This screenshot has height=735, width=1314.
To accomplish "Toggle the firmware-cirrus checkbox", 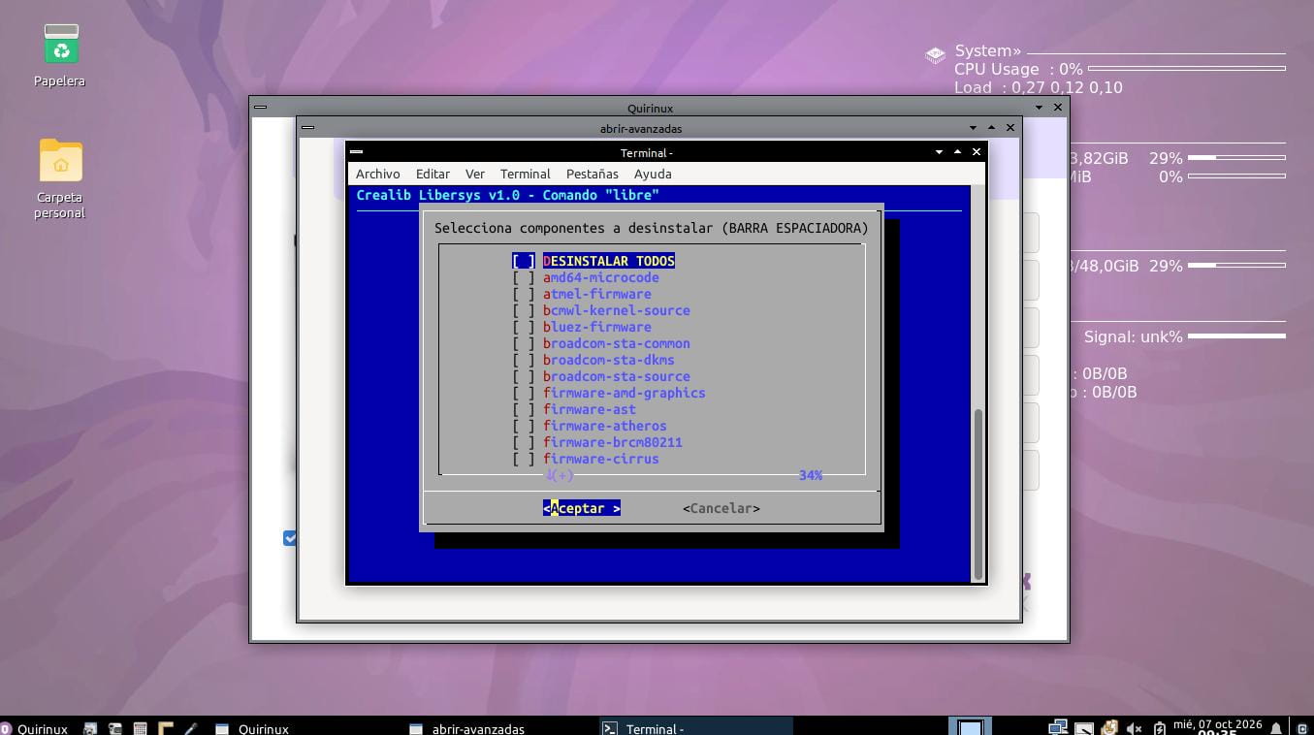I will pyautogui.click(x=524, y=459).
